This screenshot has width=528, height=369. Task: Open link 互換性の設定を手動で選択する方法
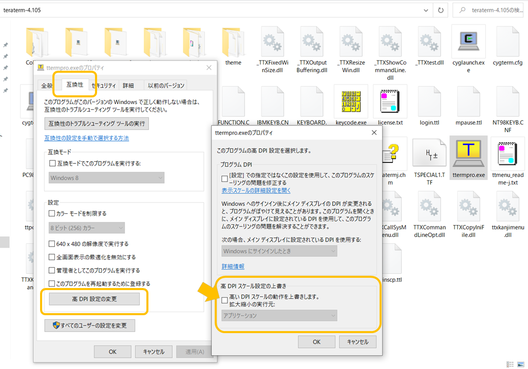86,138
